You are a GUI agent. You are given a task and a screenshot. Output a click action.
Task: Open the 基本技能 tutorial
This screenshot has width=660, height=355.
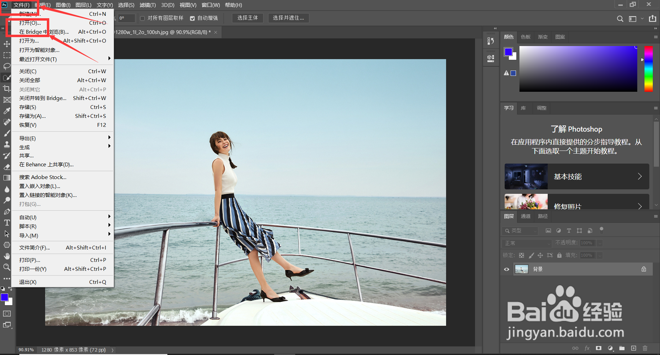(x=577, y=176)
